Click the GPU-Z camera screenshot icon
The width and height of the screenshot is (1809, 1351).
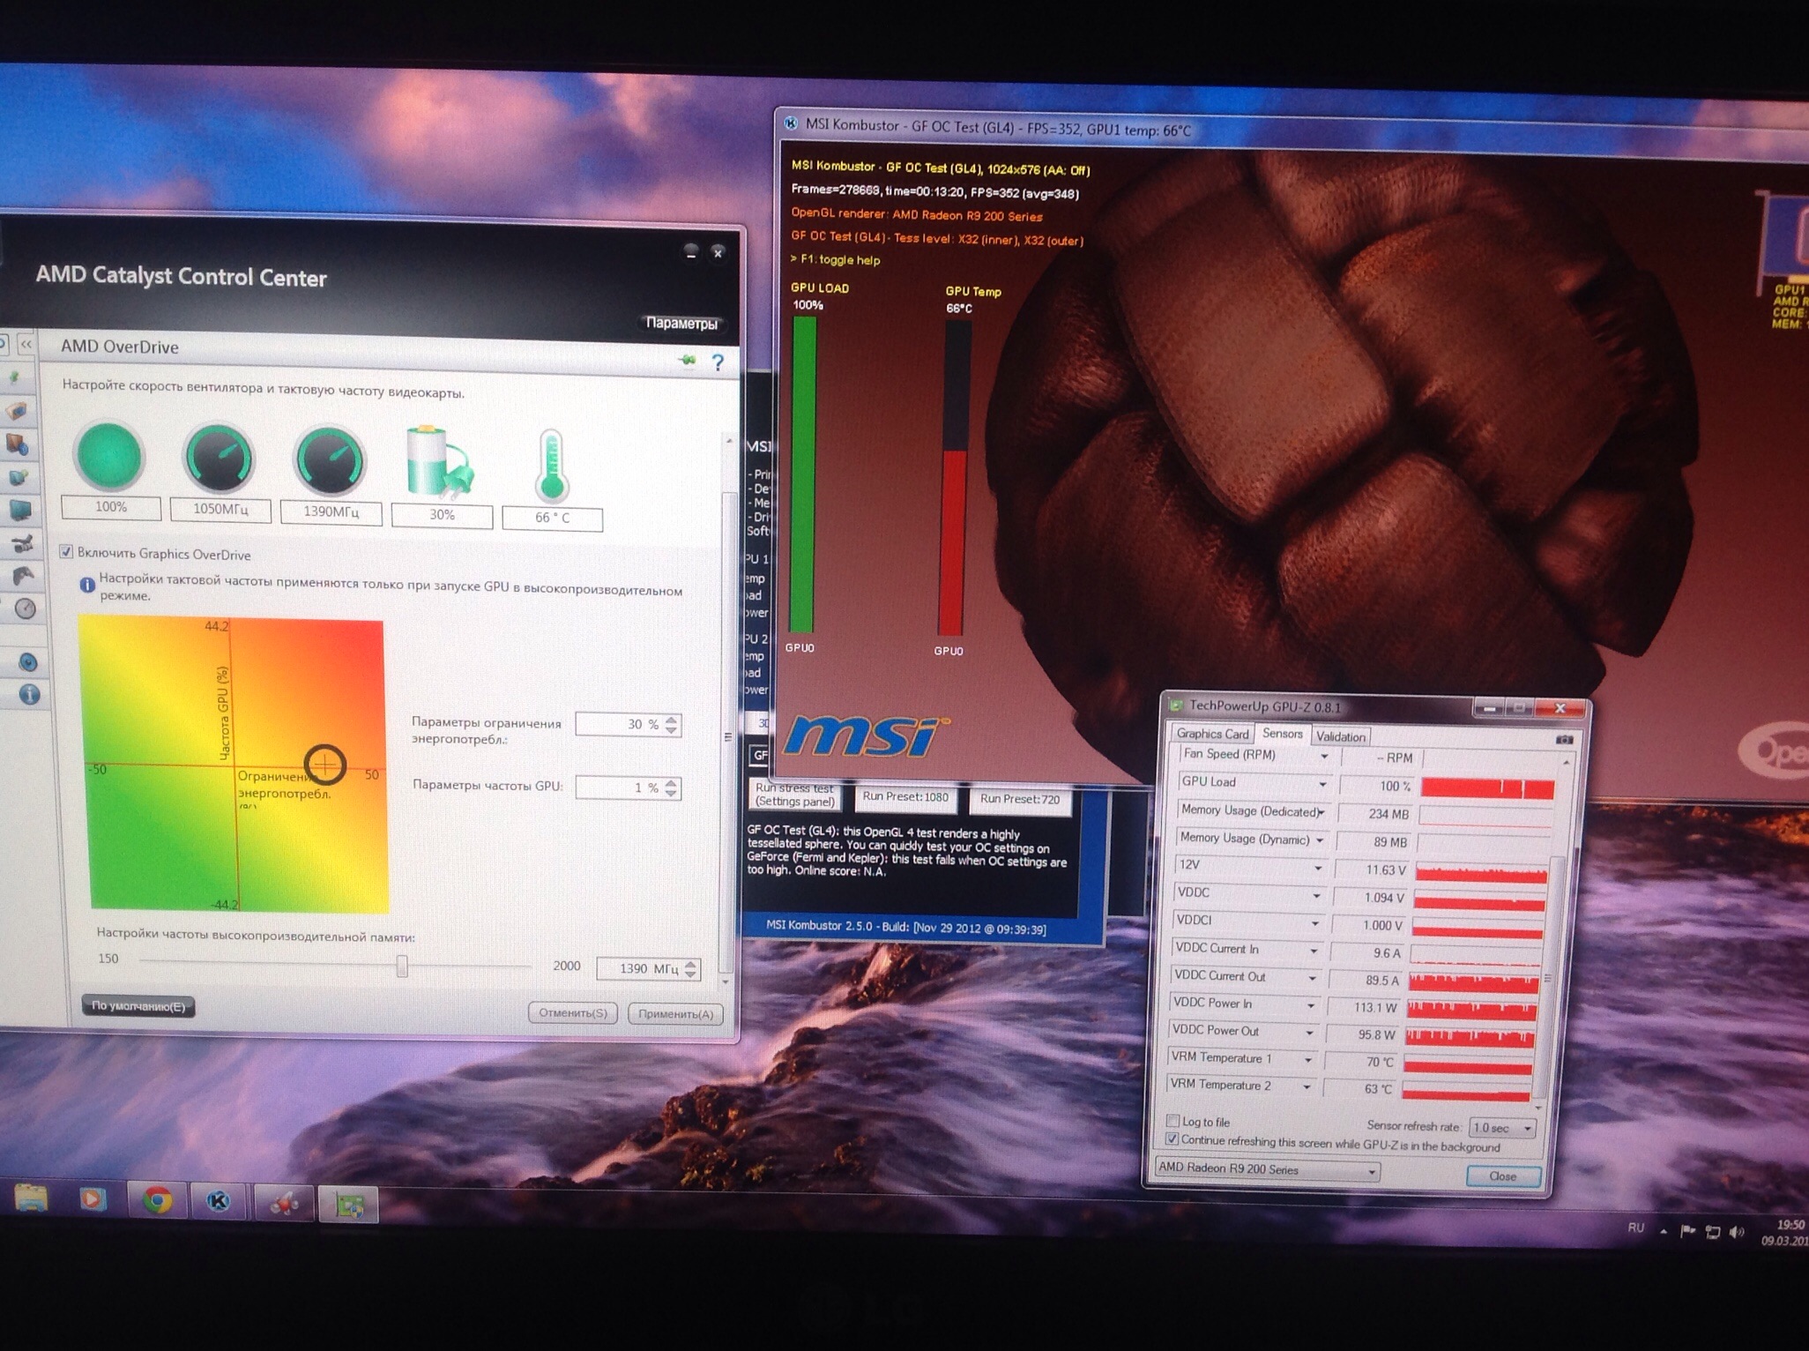point(1564,739)
